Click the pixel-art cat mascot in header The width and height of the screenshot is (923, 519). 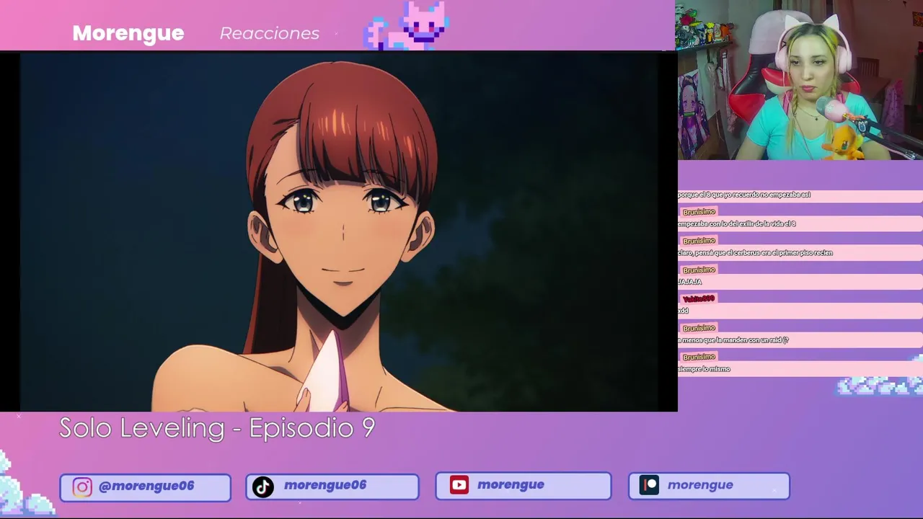407,25
